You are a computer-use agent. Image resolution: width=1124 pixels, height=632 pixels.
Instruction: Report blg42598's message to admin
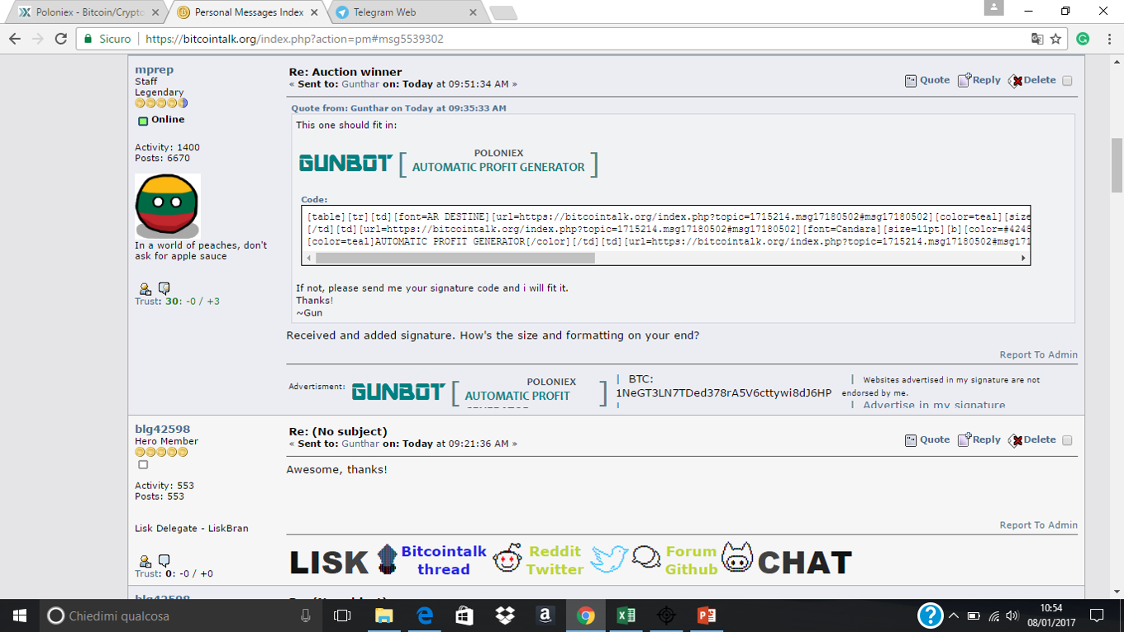(1038, 525)
